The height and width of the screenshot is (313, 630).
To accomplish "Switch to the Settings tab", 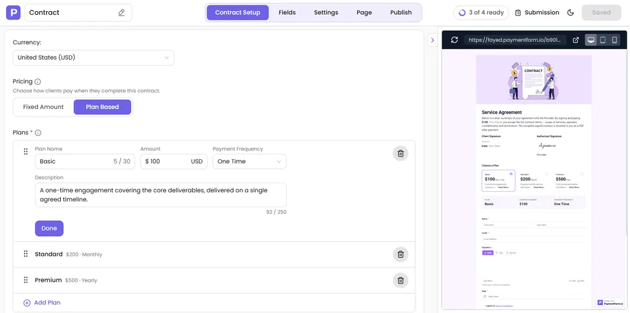I will pyautogui.click(x=326, y=12).
